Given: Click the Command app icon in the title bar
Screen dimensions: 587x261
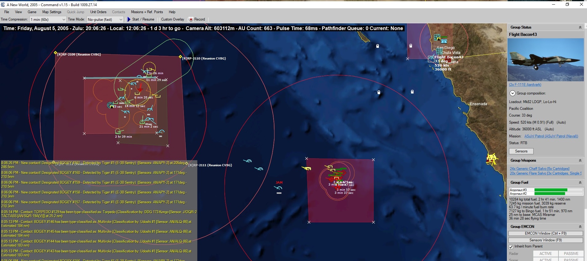Looking at the screenshot, I should click(x=3, y=5).
